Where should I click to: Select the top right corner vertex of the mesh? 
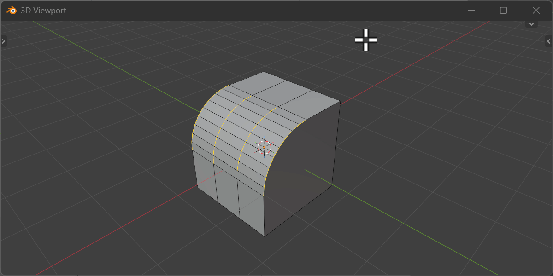click(x=340, y=102)
